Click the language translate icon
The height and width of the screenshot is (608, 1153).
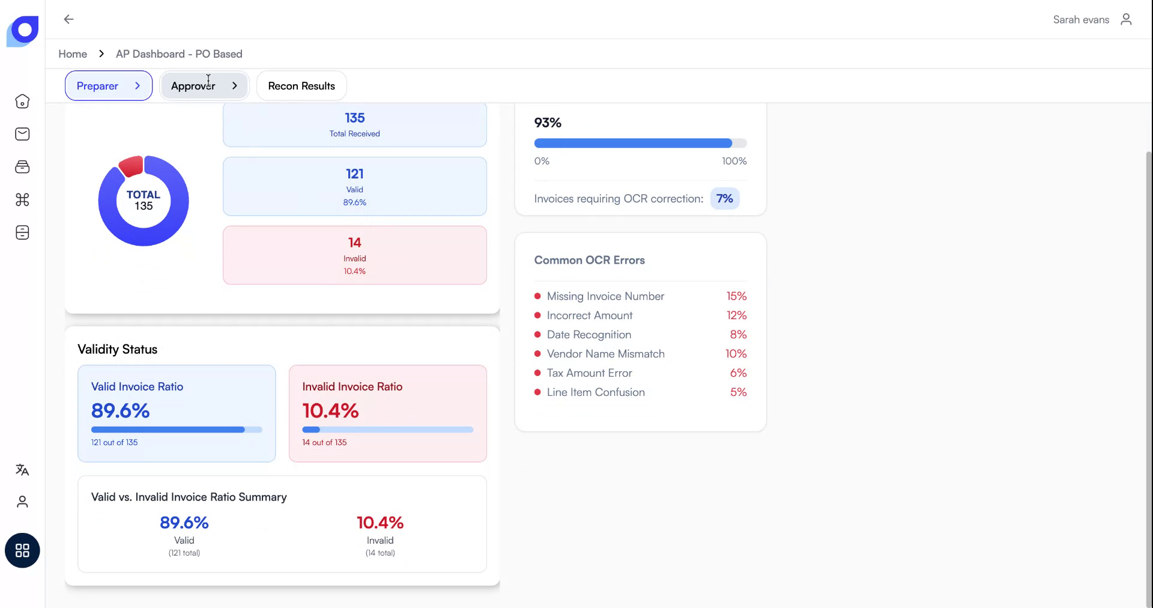(22, 470)
